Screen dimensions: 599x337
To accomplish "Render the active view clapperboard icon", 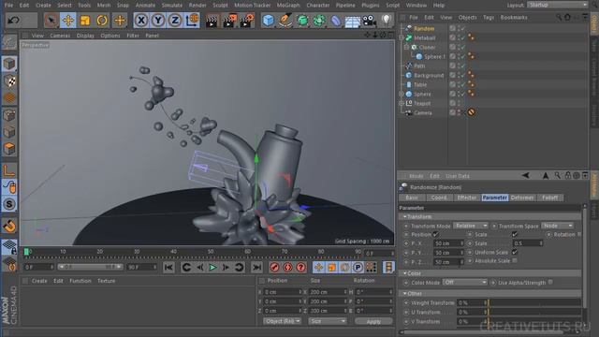I will point(212,21).
